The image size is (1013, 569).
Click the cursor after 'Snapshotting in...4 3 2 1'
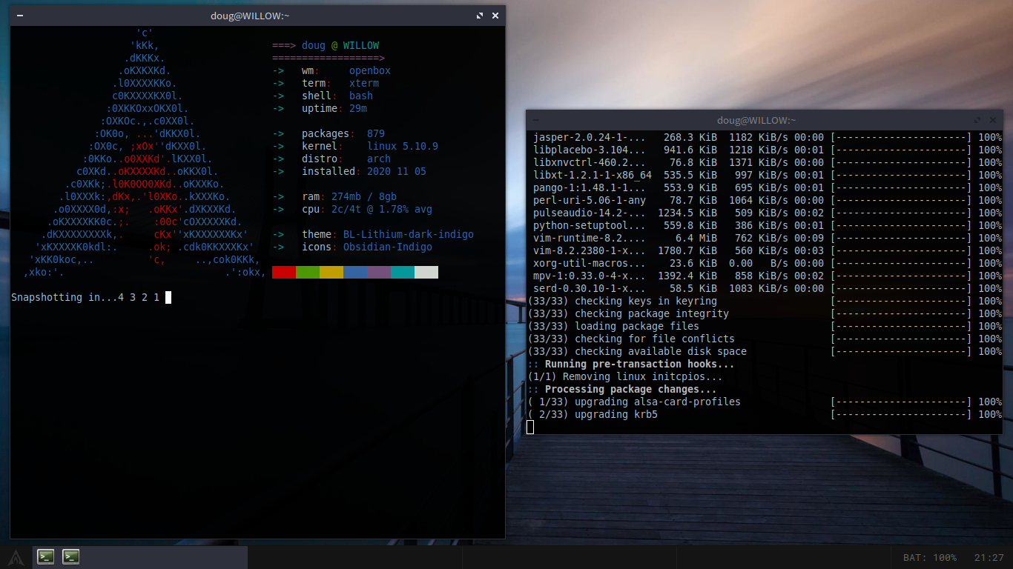click(x=168, y=297)
